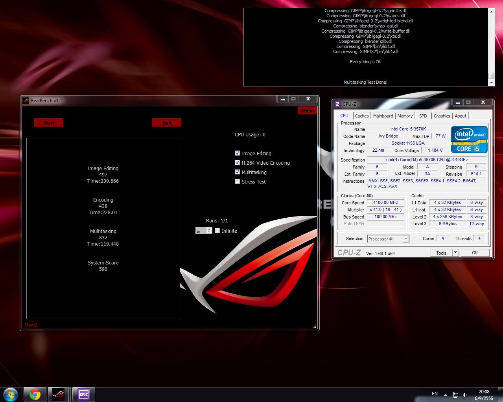
Task: Switch to the CPU tab in CPU-Z
Action: (344, 116)
